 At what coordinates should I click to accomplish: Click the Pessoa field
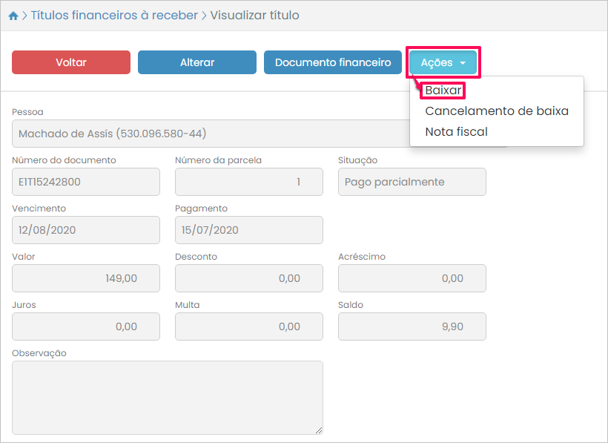pos(208,134)
